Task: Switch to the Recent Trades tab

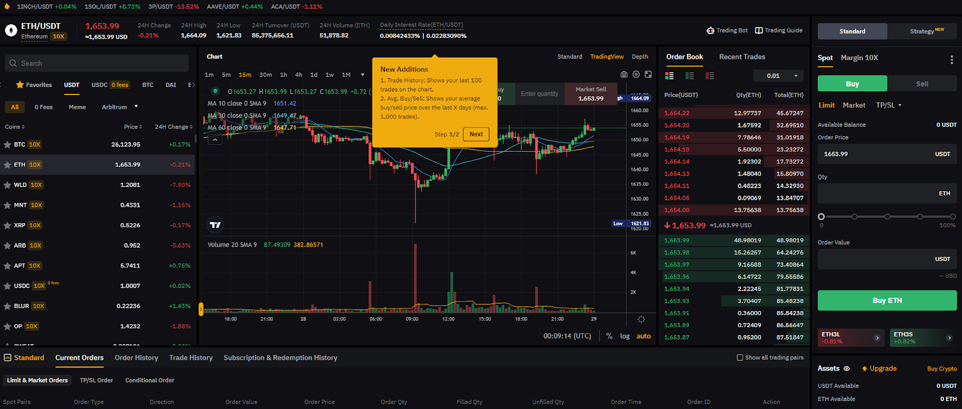Action: [x=742, y=57]
